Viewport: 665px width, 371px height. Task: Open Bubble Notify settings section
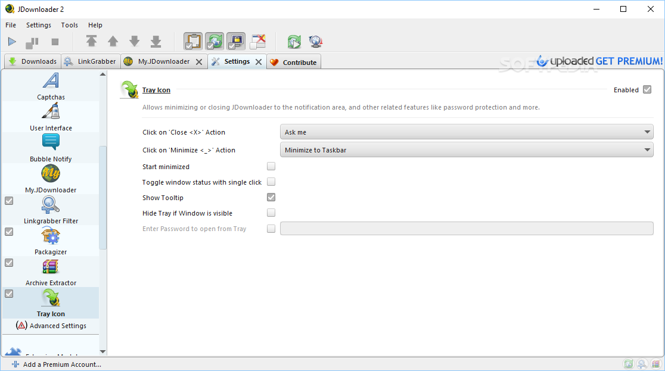[x=51, y=148]
